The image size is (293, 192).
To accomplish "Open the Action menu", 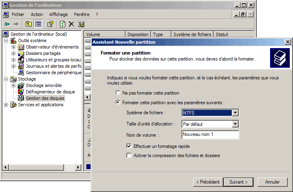I will pyautogui.click(x=37, y=14).
